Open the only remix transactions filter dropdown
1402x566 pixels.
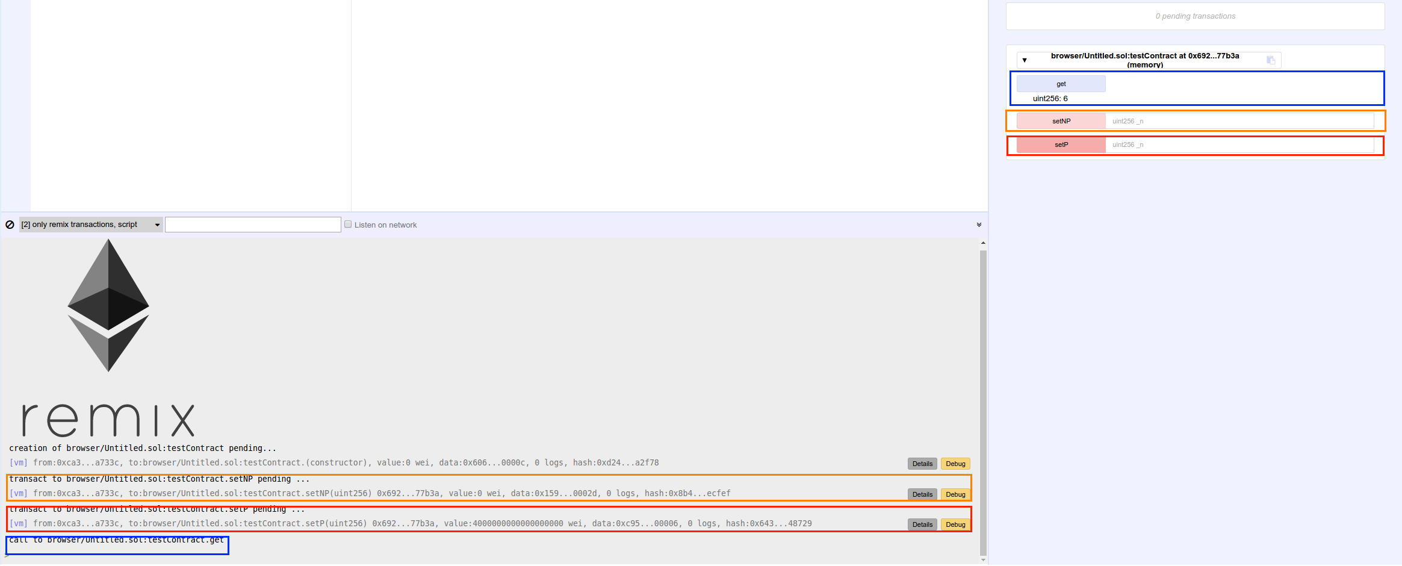click(91, 225)
